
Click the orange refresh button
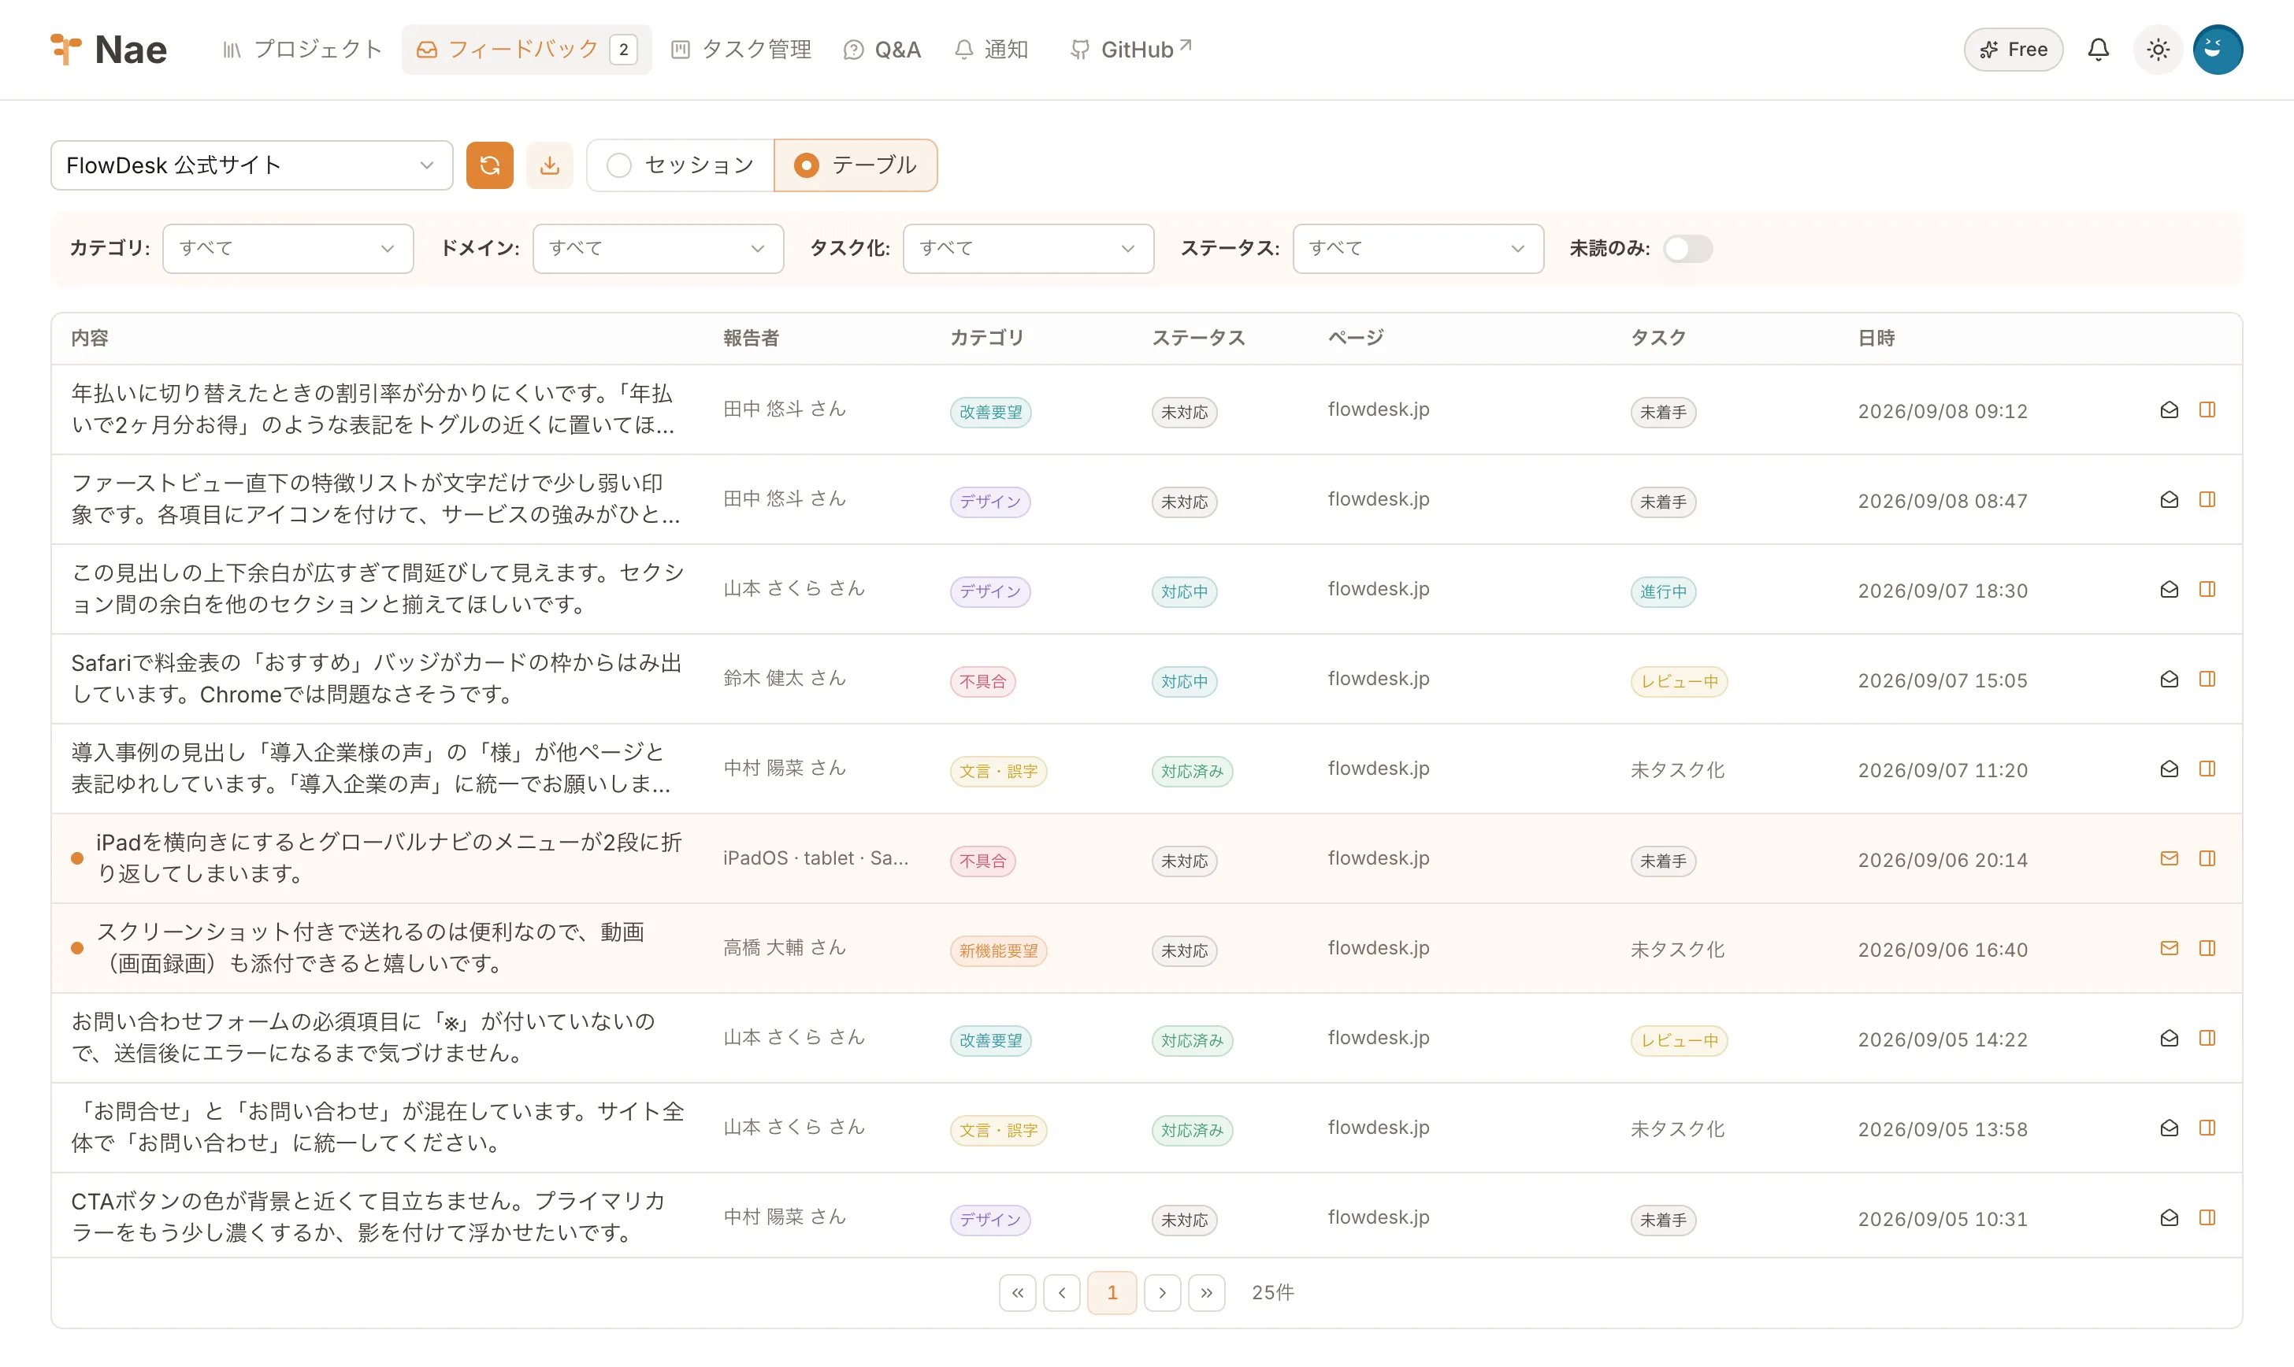tap(489, 165)
